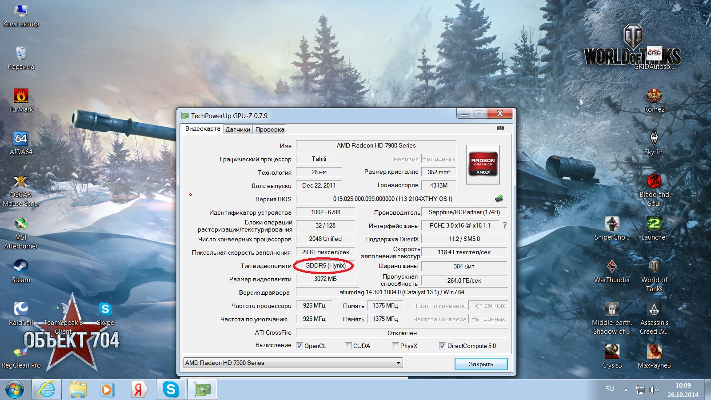Launch Blade and Soul shortcut
Viewport: 711px width, 400px height.
pyautogui.click(x=654, y=190)
